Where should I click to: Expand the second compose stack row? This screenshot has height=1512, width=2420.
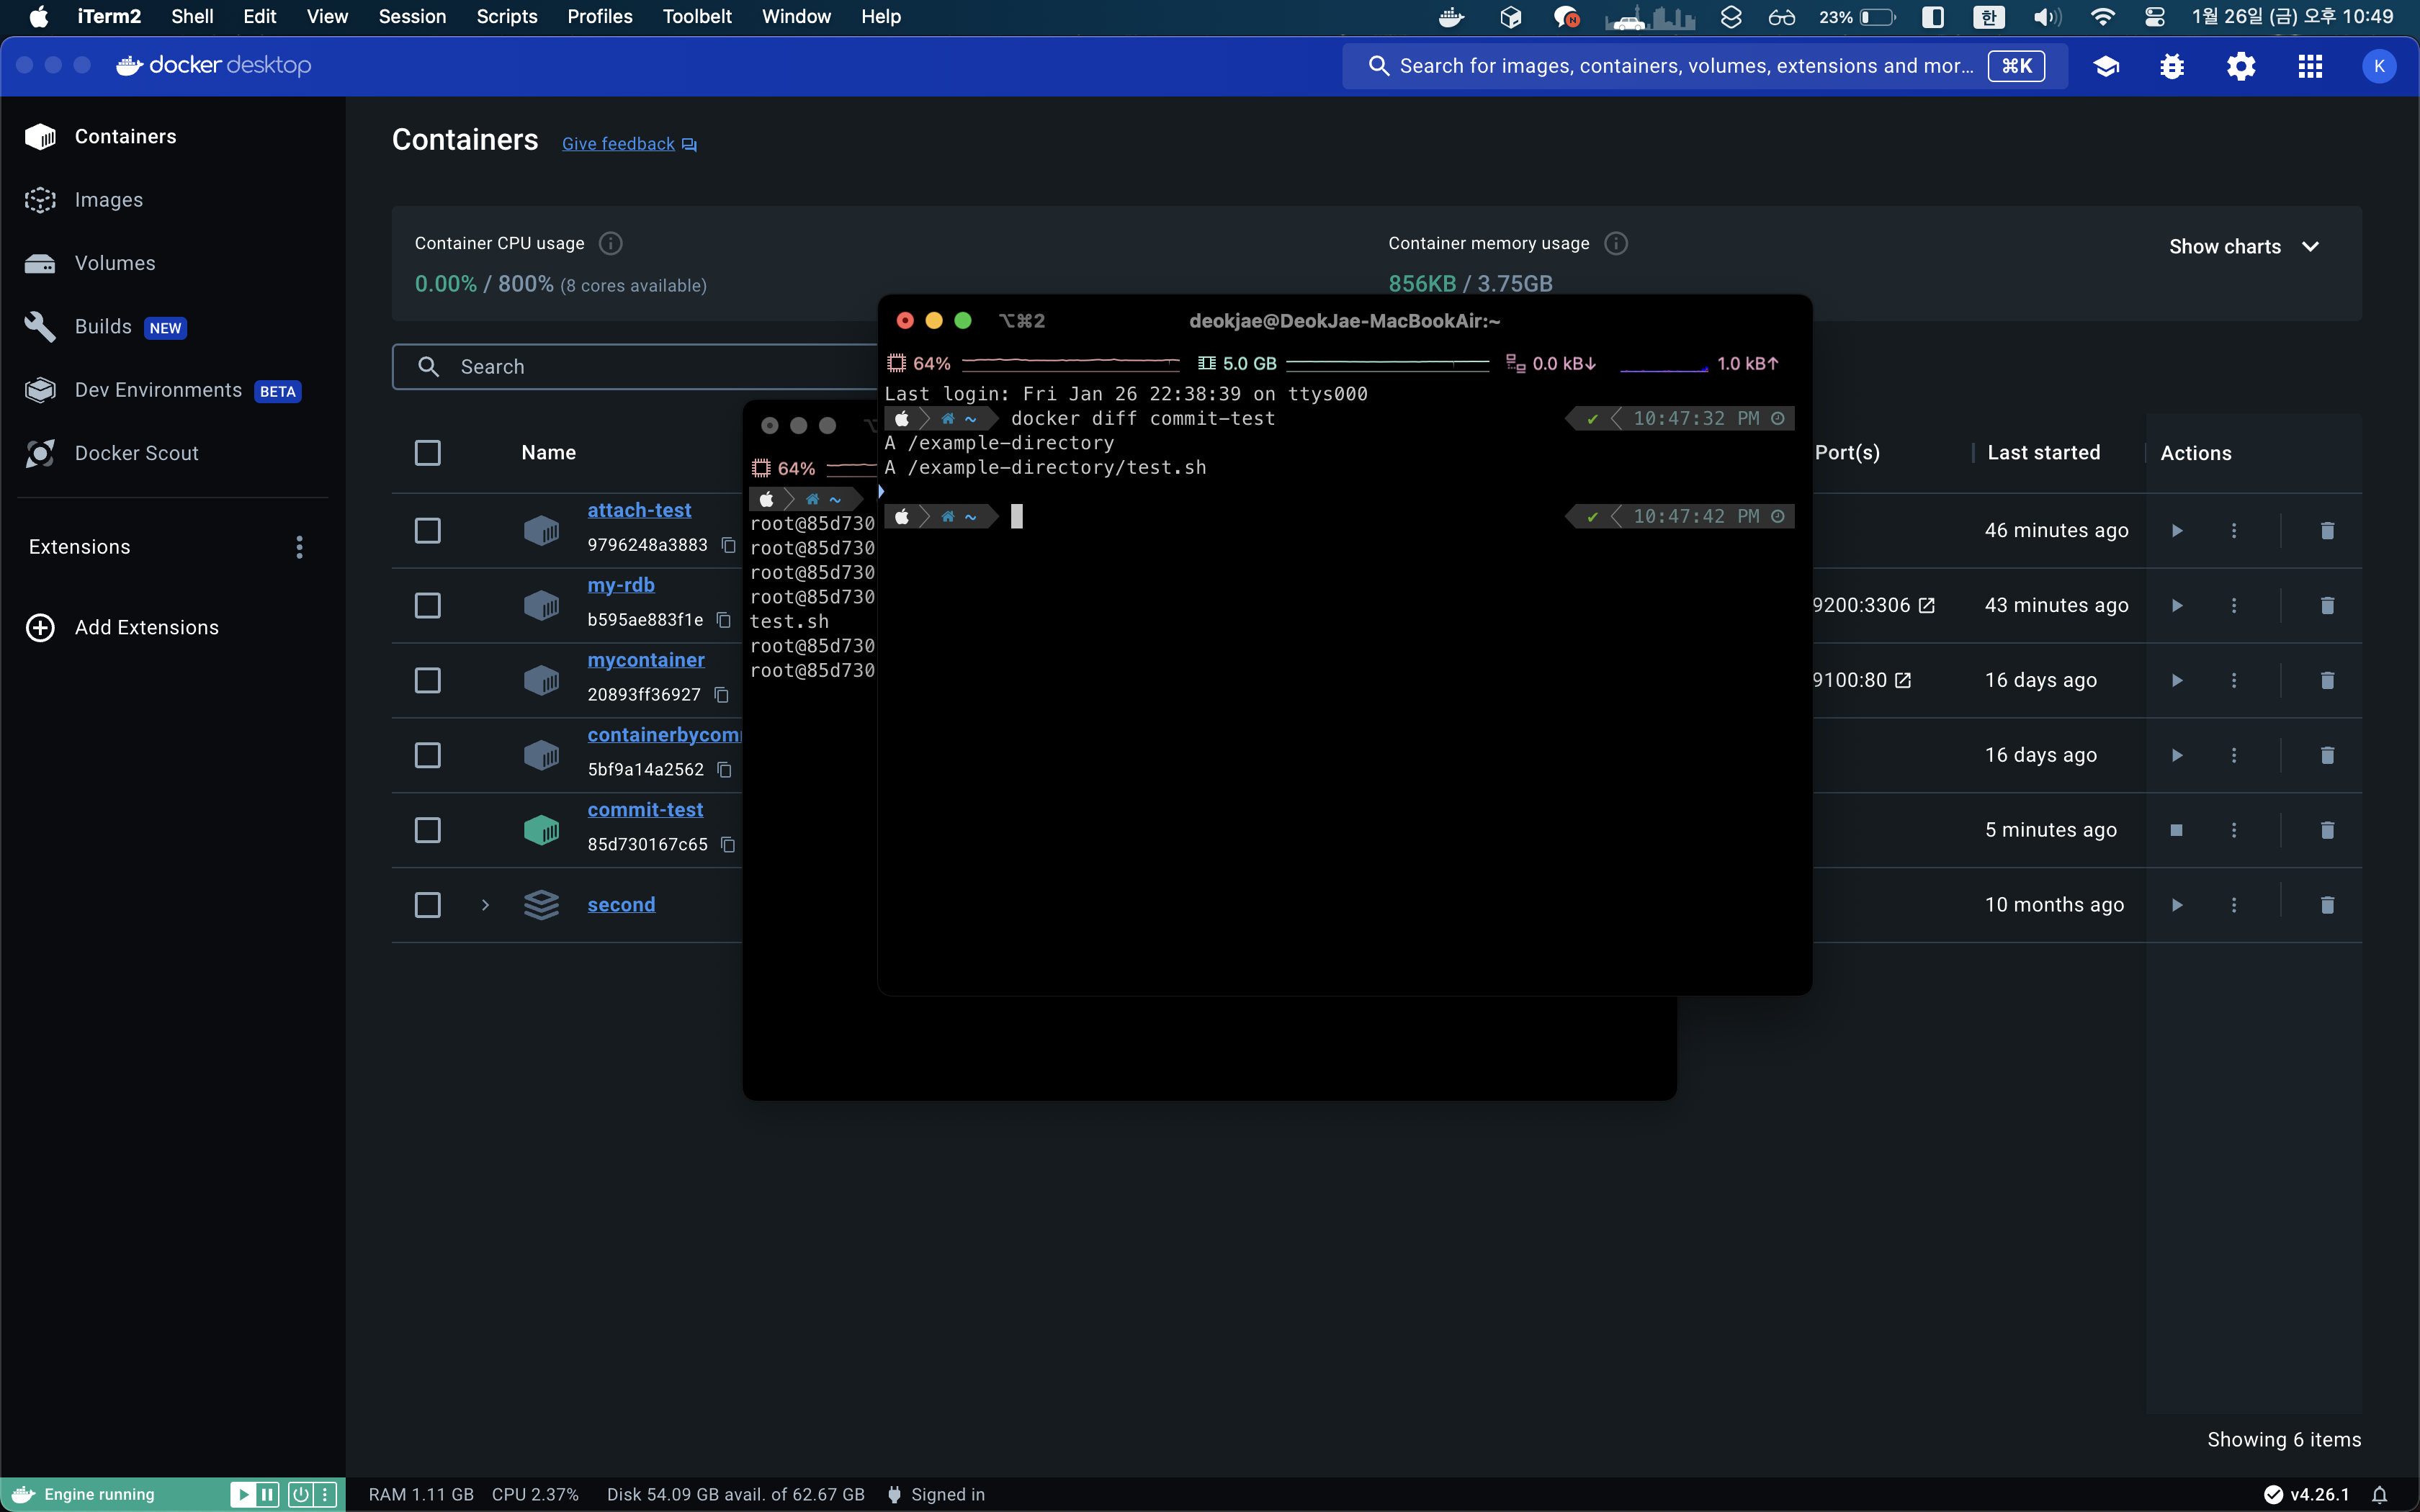[485, 905]
